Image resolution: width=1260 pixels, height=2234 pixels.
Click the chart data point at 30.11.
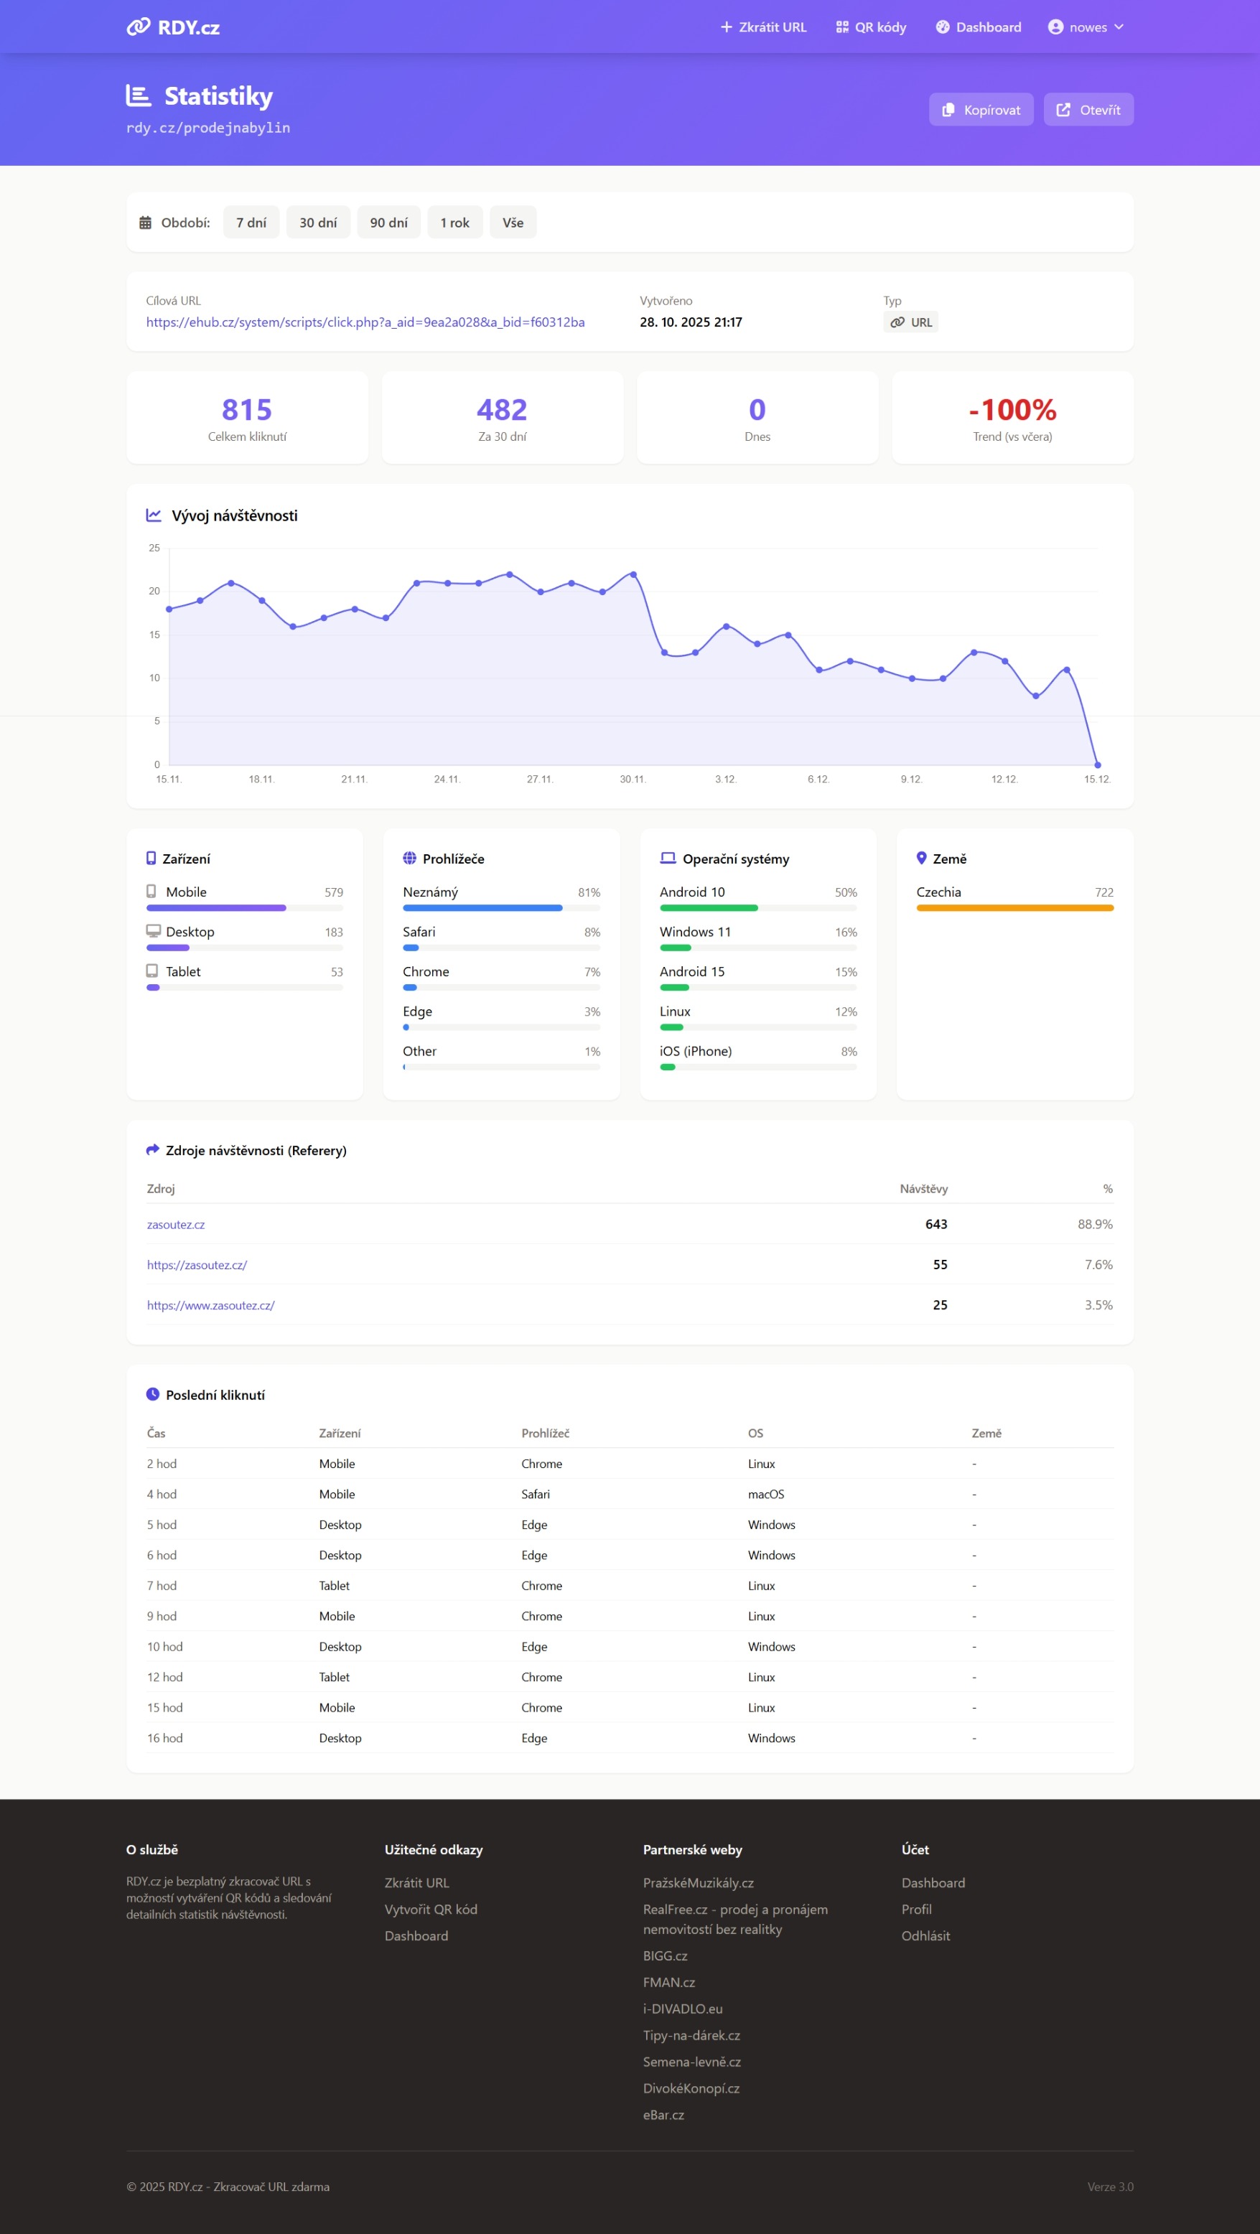633,574
